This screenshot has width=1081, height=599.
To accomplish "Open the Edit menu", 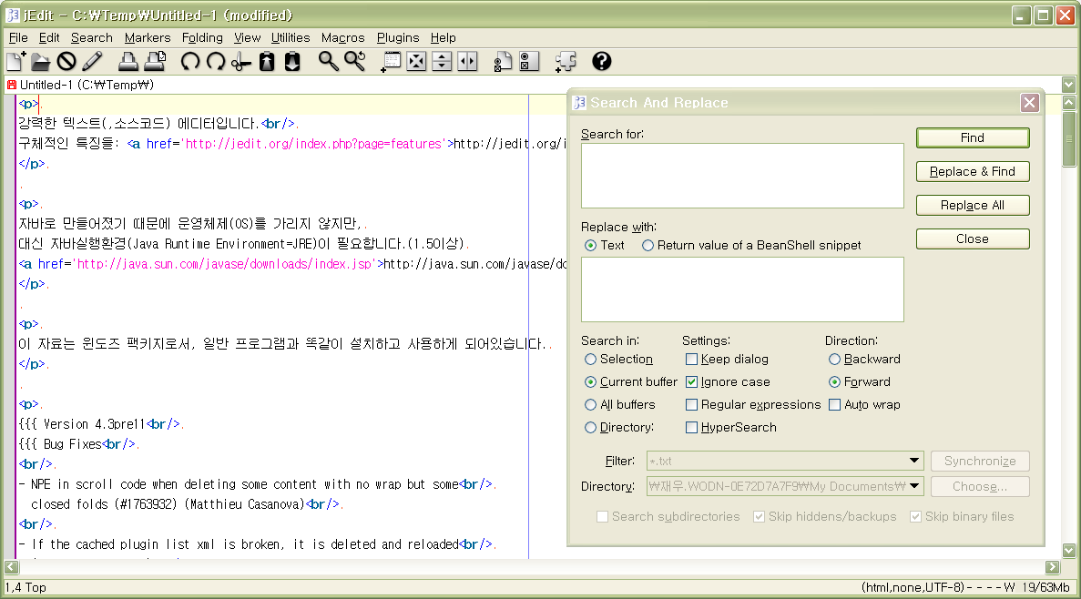I will [x=49, y=38].
